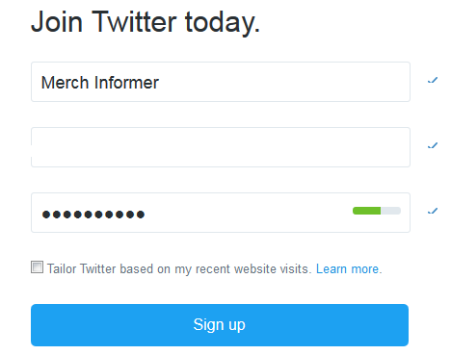Place cursor on the Merch Informer text
This screenshot has height=355, width=451.
click(100, 83)
